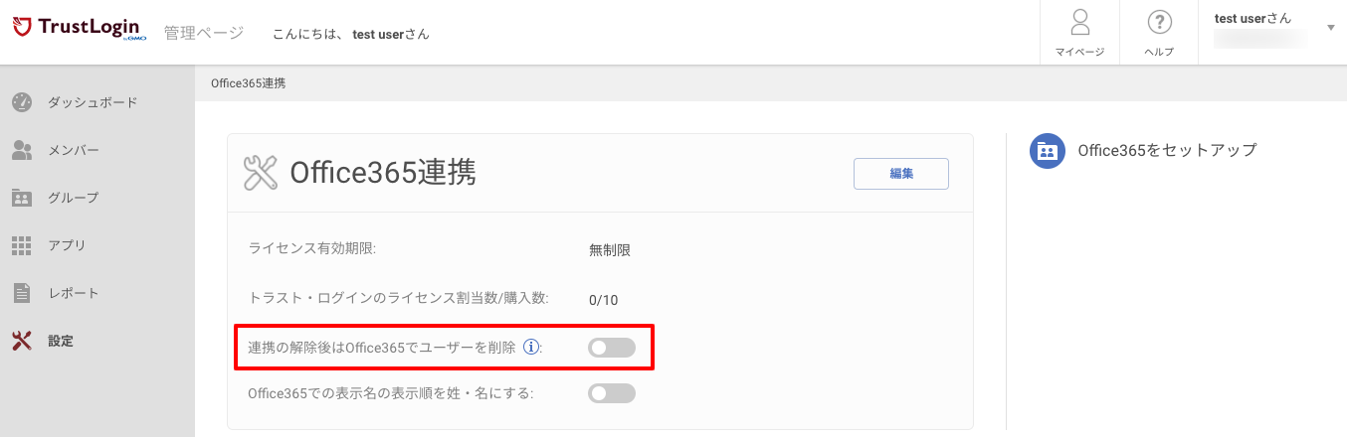Click the 設定 wrench icon in sidebar
1347x437 pixels.
tap(22, 341)
